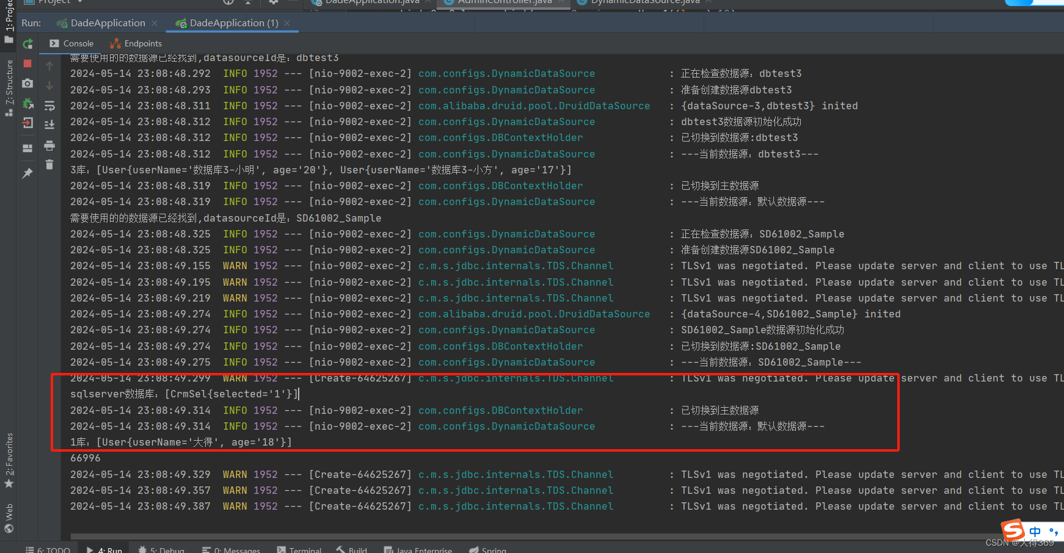Toggle Chinese input mode 中 indicator
Viewport: 1064px width, 553px height.
[x=1035, y=532]
